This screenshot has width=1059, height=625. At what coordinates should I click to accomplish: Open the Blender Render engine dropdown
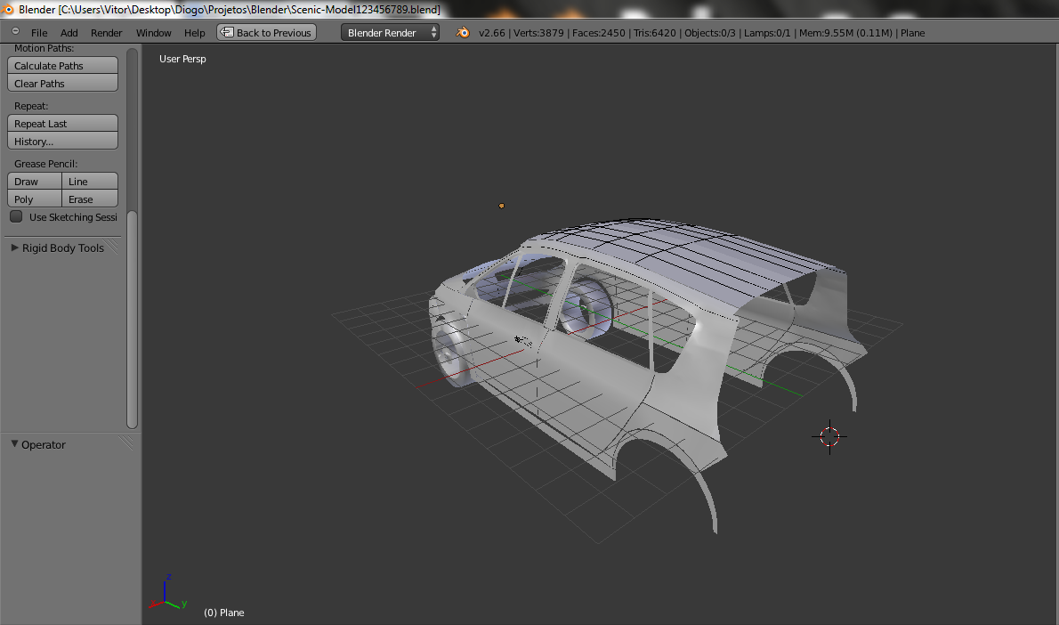pyautogui.click(x=391, y=33)
